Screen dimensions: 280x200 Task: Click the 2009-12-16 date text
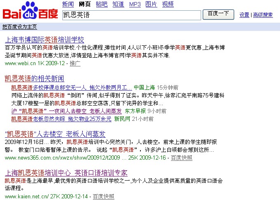tap(152, 158)
